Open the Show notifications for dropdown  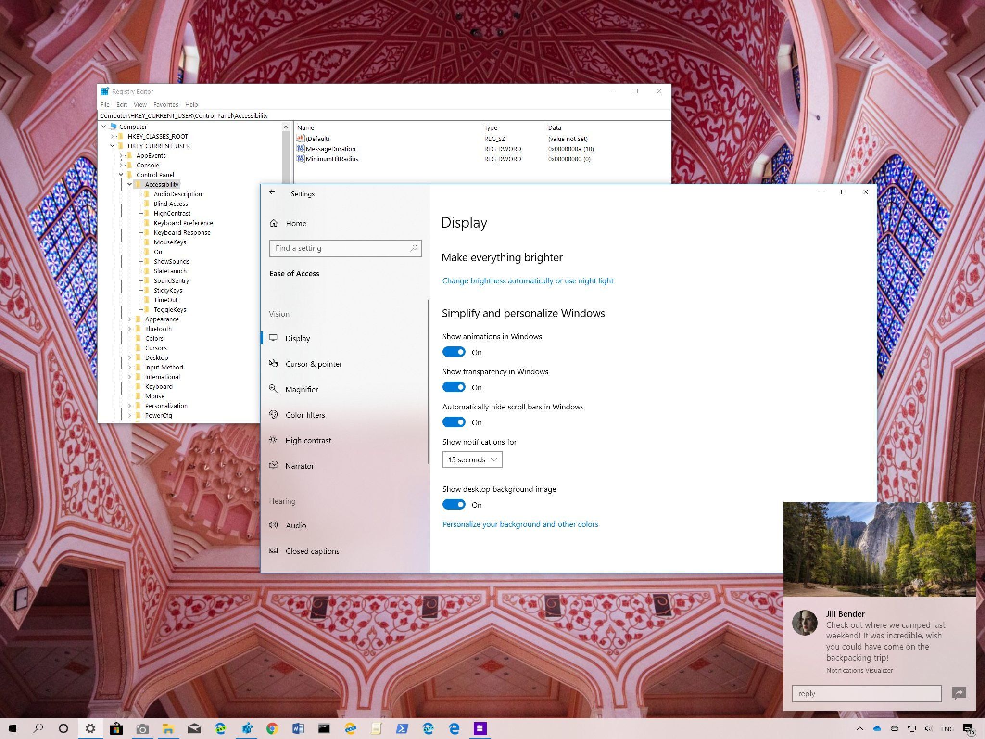point(472,459)
